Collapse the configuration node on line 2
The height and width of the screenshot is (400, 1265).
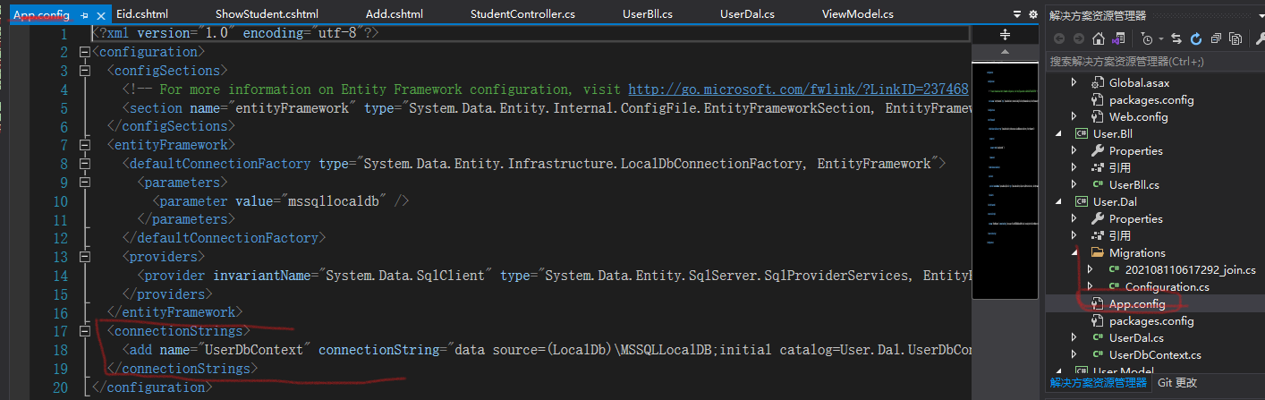click(85, 52)
